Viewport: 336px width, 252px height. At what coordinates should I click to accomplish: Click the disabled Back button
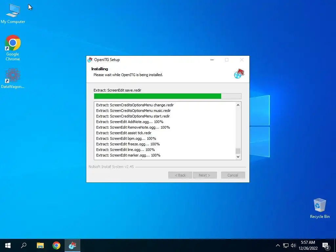pos(180,175)
